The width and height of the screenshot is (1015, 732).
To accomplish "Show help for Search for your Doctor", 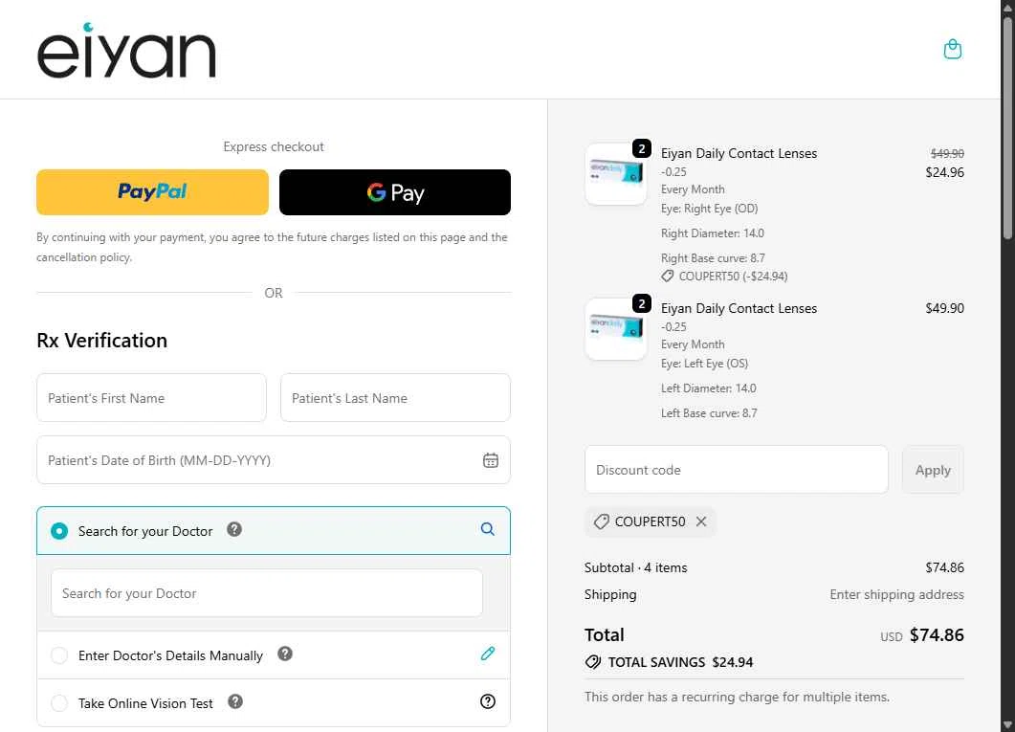I will [234, 529].
